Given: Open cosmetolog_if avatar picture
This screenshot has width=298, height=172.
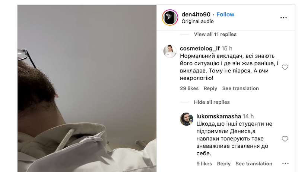Looking at the screenshot, I should coord(170,51).
